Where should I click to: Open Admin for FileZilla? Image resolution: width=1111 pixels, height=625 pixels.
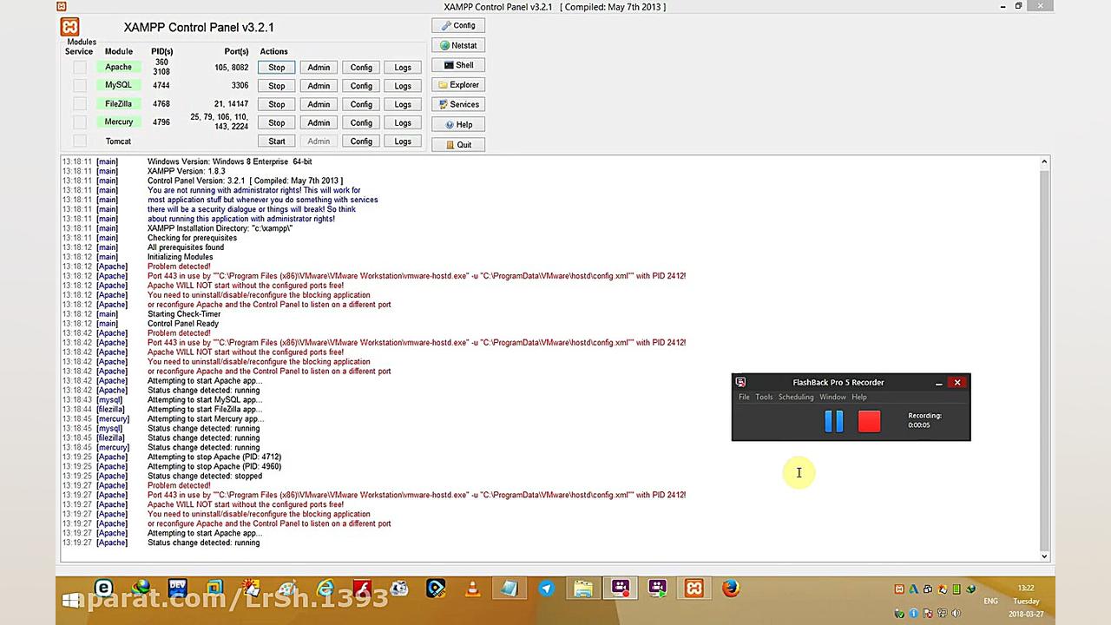[319, 104]
